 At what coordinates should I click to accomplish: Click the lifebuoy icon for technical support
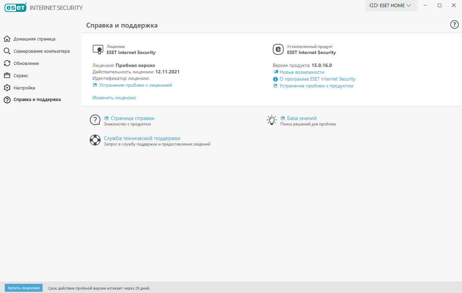(95, 140)
